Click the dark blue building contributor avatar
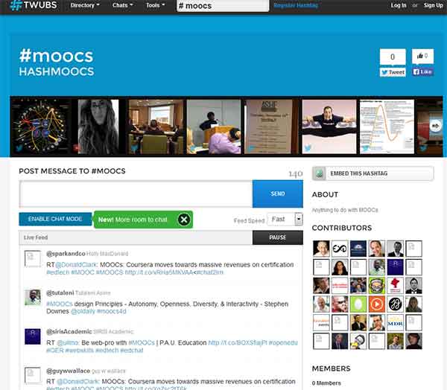The image size is (447, 390). (x=358, y=249)
